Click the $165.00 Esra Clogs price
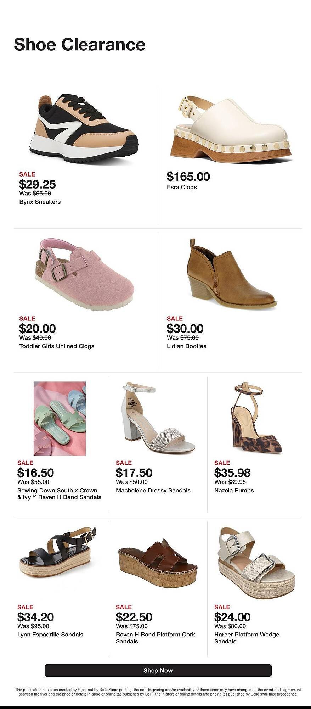 pyautogui.click(x=188, y=177)
